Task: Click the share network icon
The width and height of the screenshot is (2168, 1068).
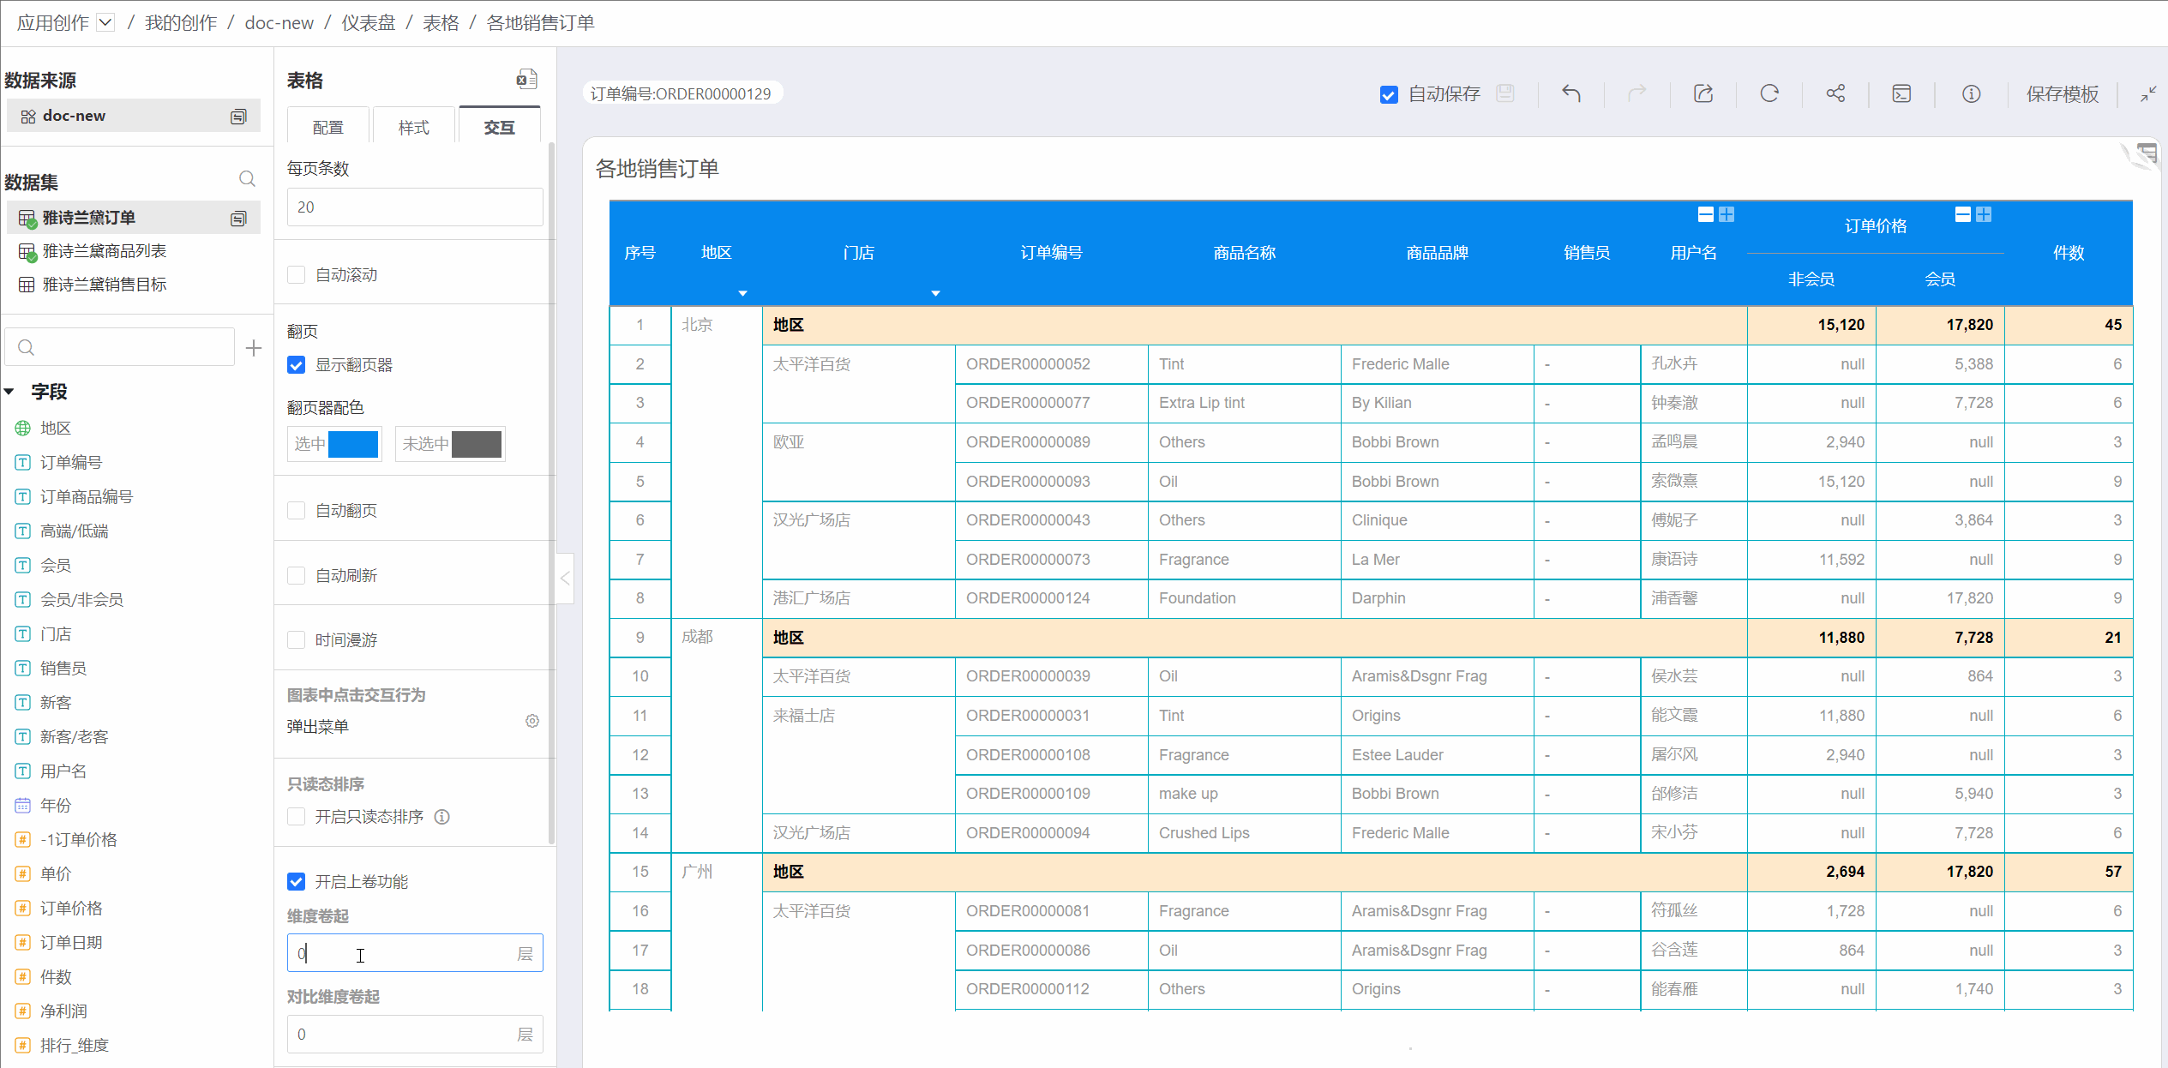Action: [x=1835, y=93]
